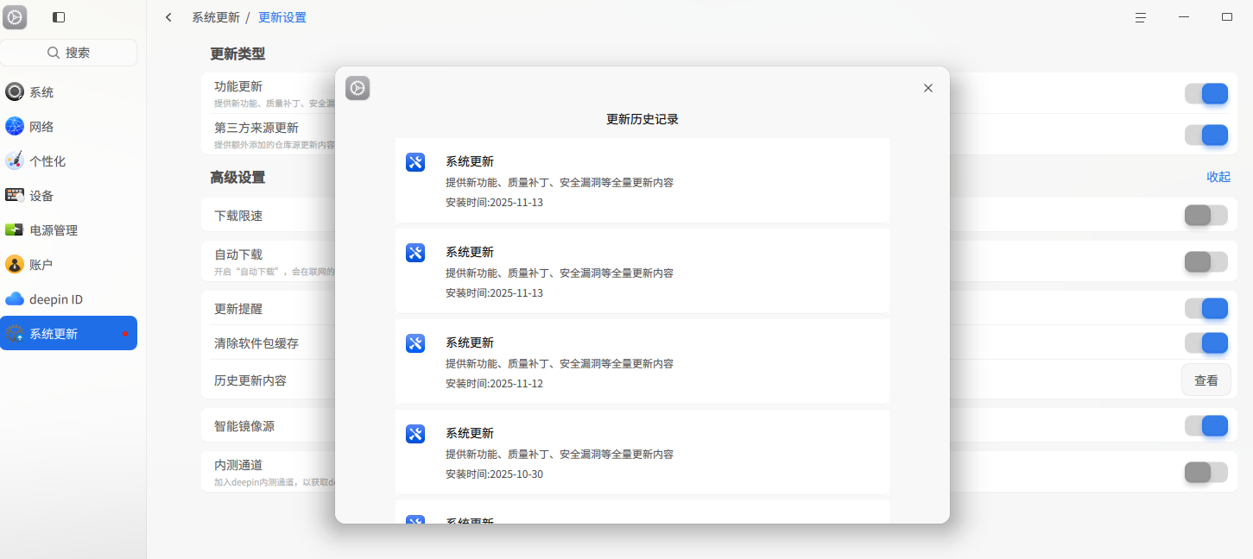Click the tools icon of first 2025-11-13 entry
1253x559 pixels.
click(415, 162)
